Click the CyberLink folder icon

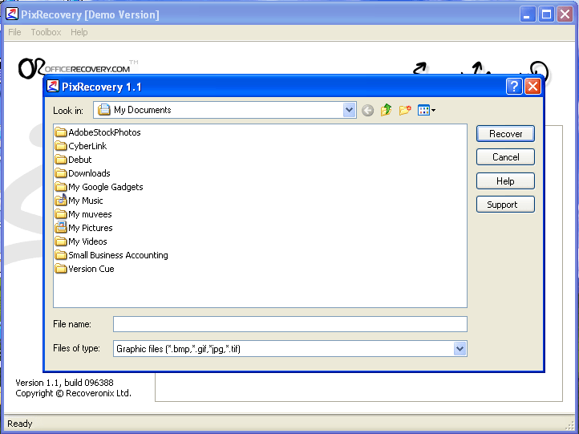pyautogui.click(x=61, y=146)
